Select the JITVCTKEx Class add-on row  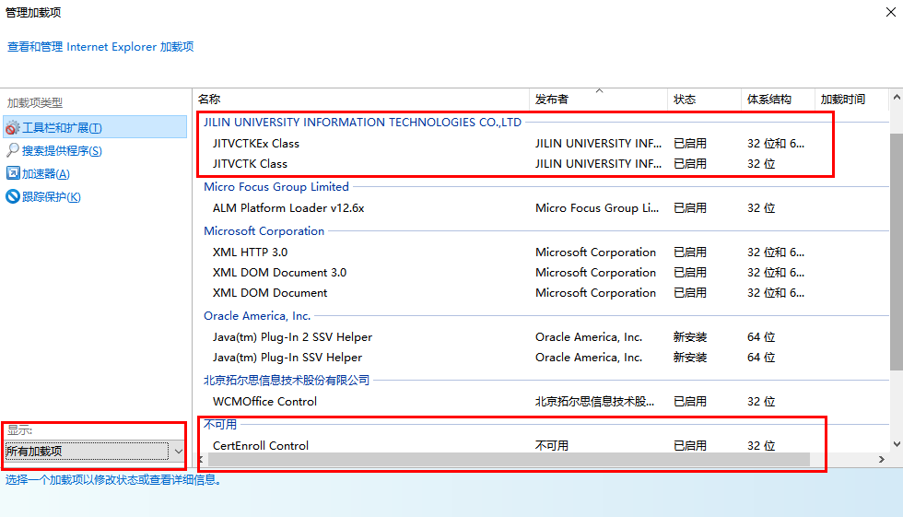542,144
